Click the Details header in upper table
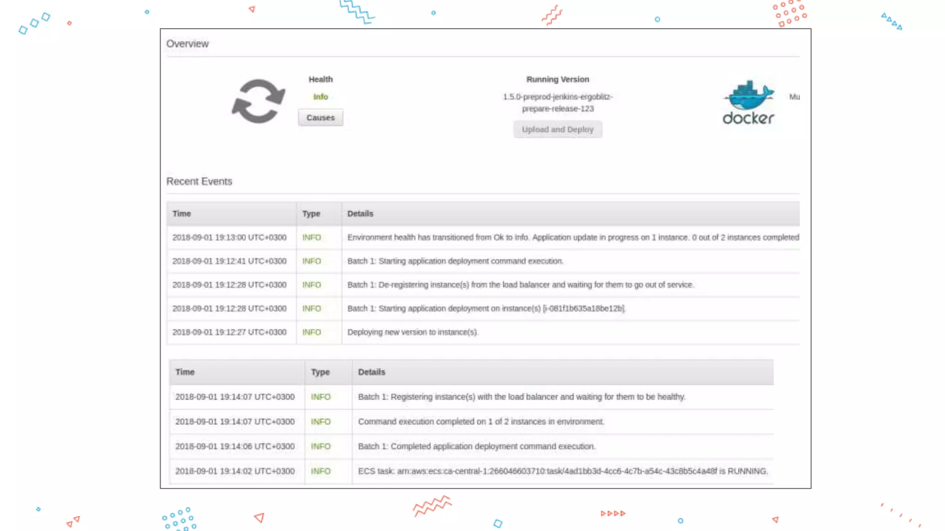945x531 pixels. 360,213
